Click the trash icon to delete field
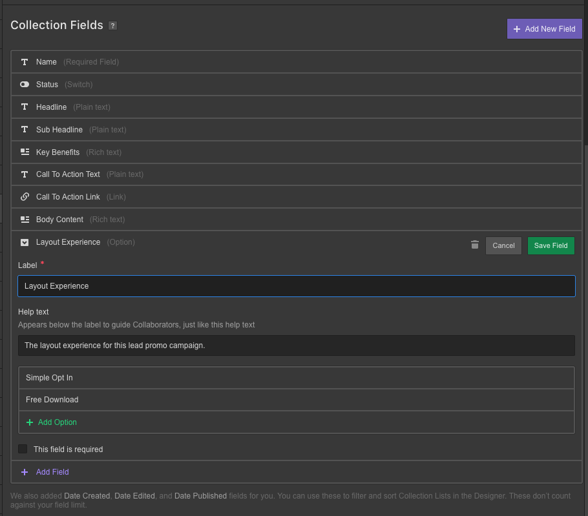The width and height of the screenshot is (588, 516). point(475,245)
